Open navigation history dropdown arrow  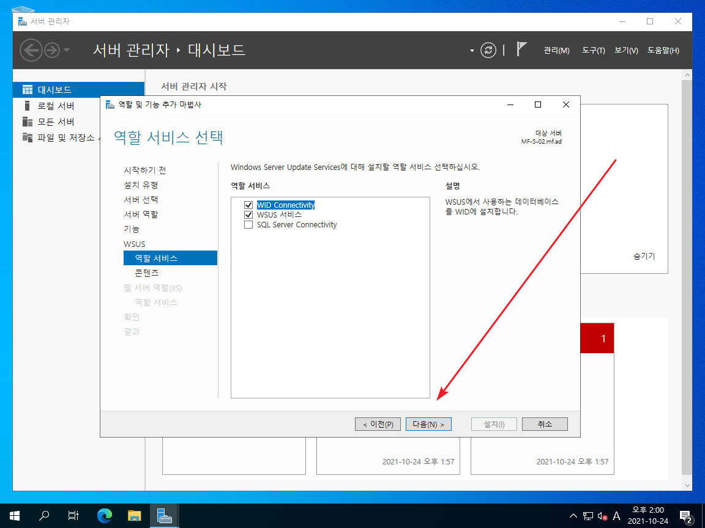[x=67, y=50]
